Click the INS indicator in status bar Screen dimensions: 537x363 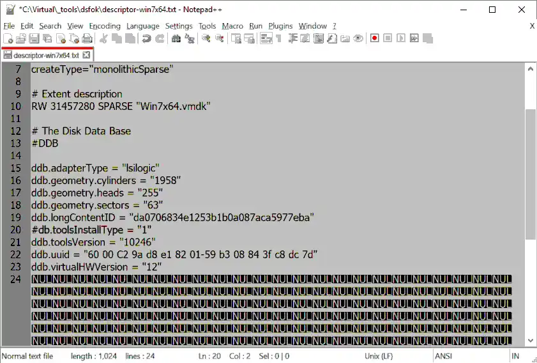(515, 356)
